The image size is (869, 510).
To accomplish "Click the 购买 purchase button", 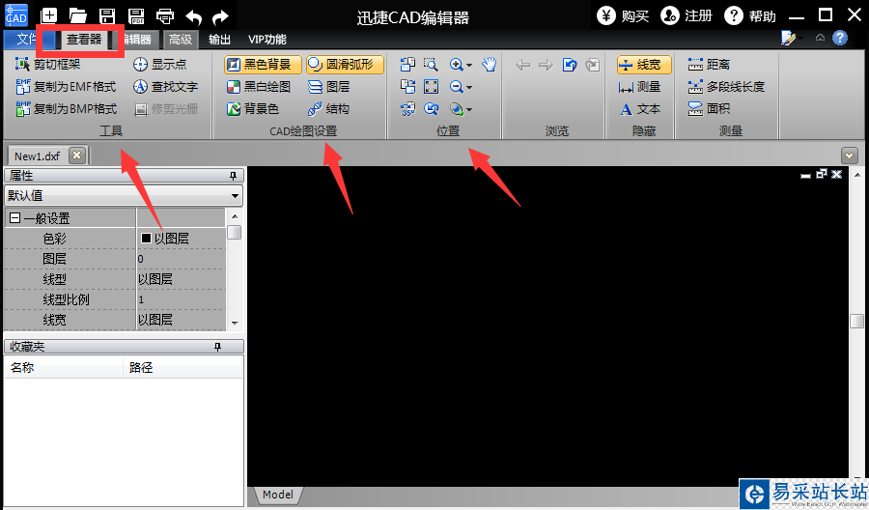I will pyautogui.click(x=623, y=16).
